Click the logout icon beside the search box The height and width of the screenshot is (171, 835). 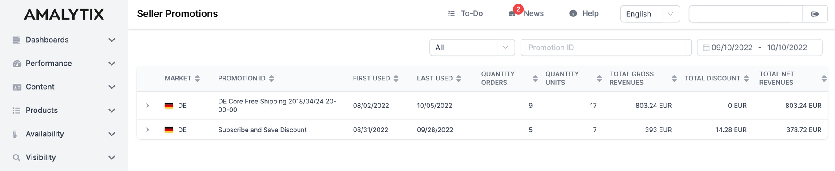click(x=815, y=14)
